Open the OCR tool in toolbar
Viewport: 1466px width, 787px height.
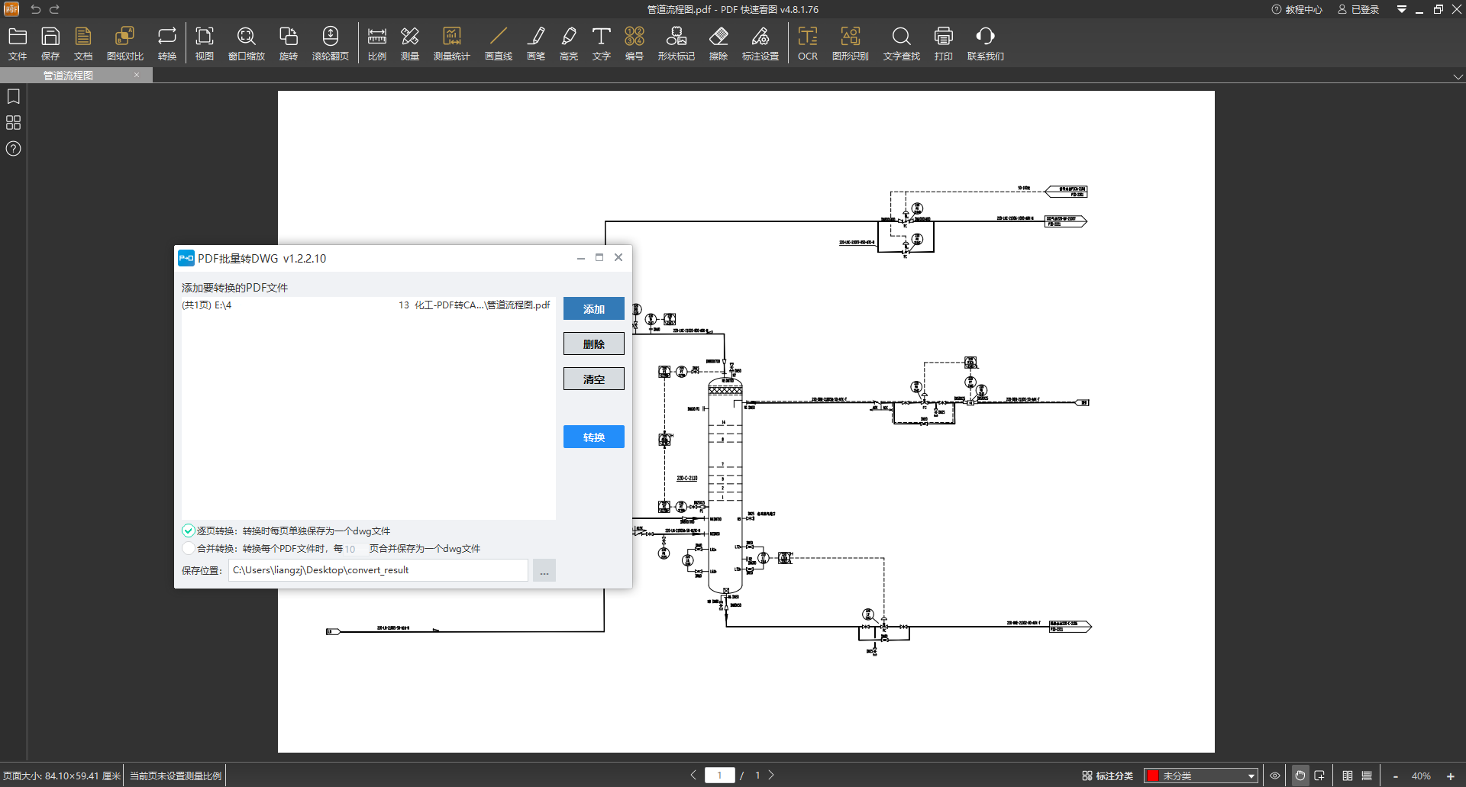coord(807,43)
